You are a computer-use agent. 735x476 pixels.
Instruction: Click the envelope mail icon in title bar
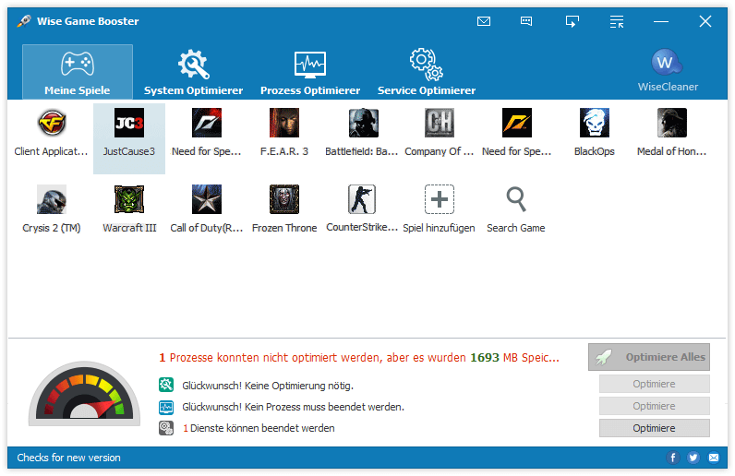coord(484,21)
